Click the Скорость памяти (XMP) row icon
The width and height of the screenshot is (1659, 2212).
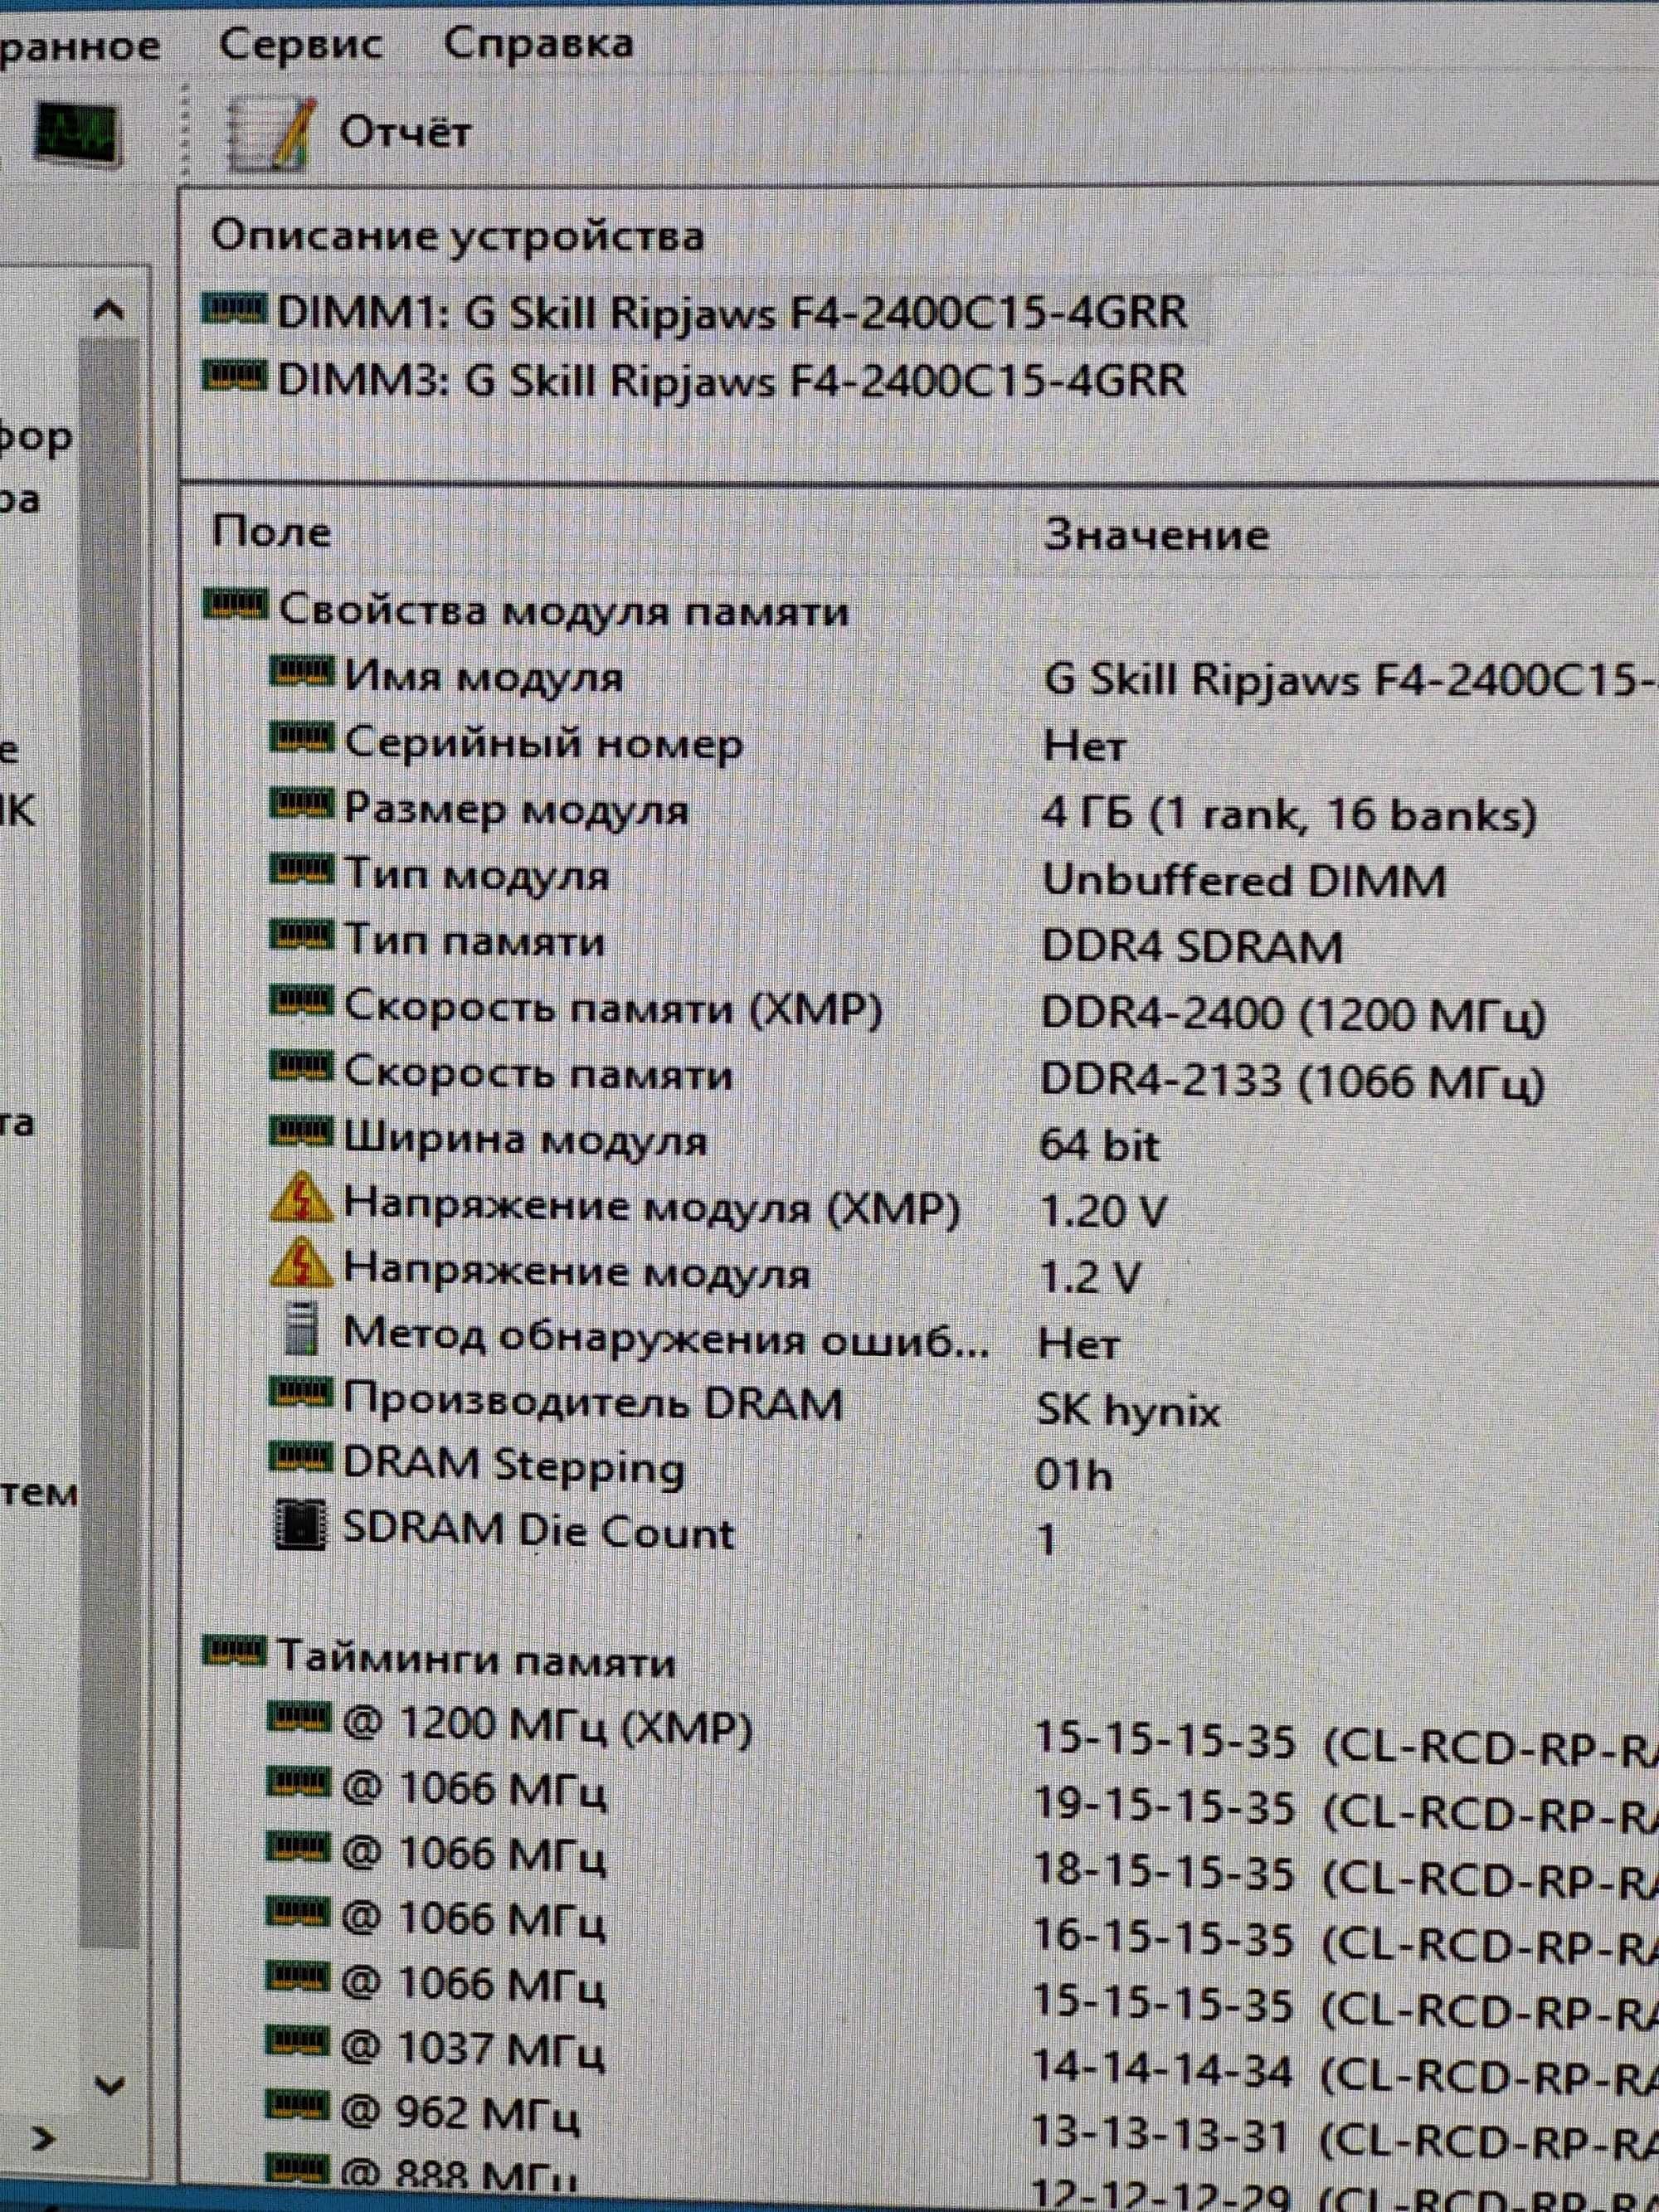(301, 1001)
